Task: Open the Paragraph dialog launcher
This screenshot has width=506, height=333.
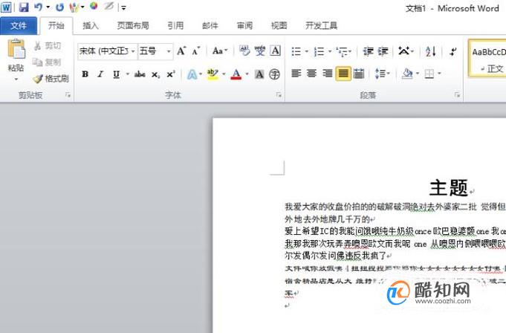Action: pos(457,95)
